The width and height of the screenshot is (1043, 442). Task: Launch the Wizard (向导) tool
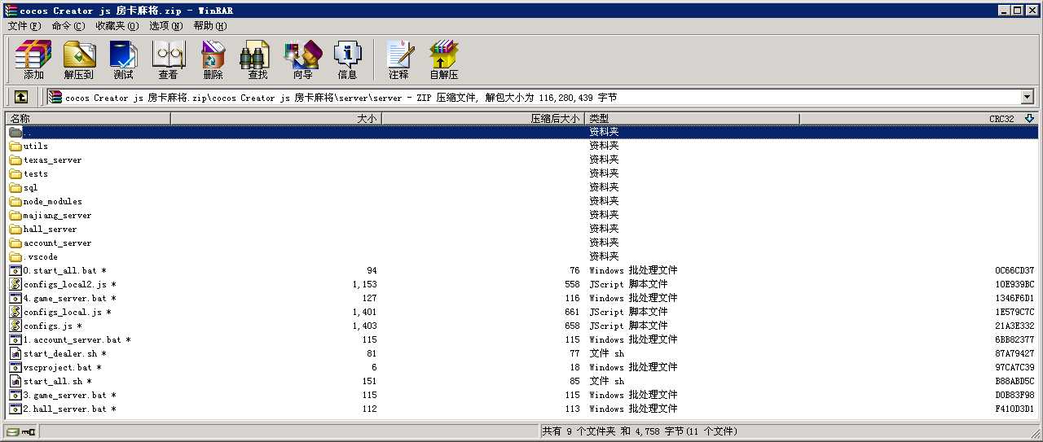click(302, 59)
